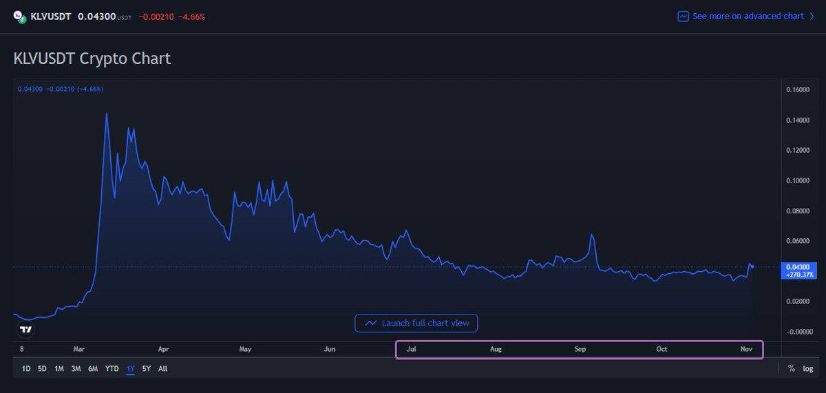Click the 0.16000 price axis label
The width and height of the screenshot is (826, 393).
tap(798, 90)
